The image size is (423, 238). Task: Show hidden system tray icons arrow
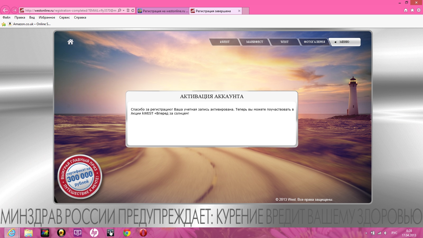(x=366, y=233)
